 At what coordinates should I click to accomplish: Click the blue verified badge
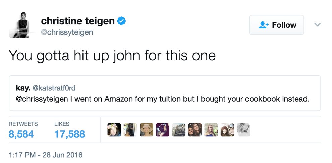[x=121, y=21]
